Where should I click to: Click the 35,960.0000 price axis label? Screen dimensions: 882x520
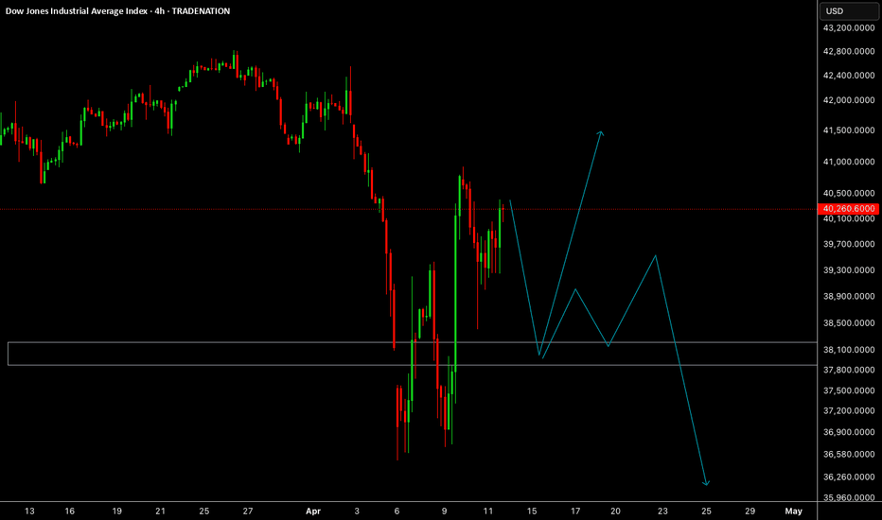(849, 497)
